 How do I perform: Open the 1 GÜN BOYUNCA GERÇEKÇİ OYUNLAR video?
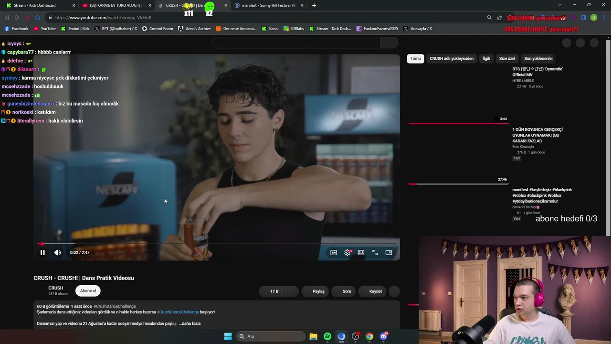537,135
